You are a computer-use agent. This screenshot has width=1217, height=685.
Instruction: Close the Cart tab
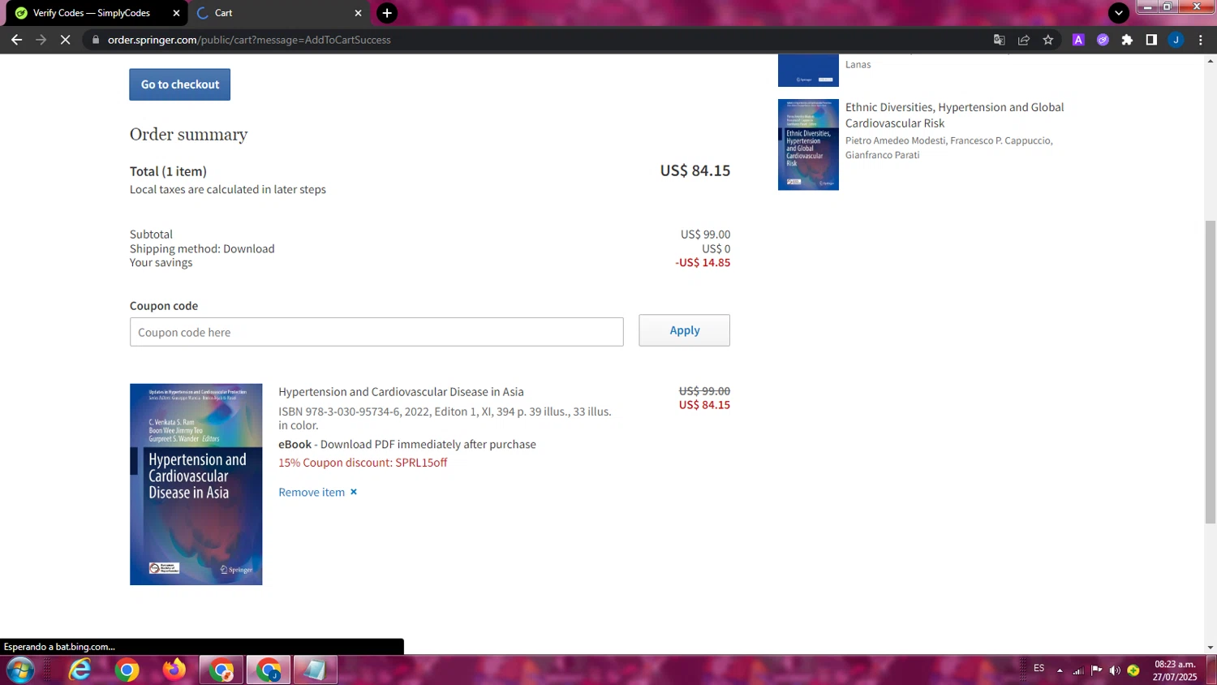tap(358, 13)
